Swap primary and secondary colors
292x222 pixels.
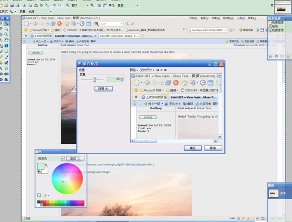[x=46, y=165]
